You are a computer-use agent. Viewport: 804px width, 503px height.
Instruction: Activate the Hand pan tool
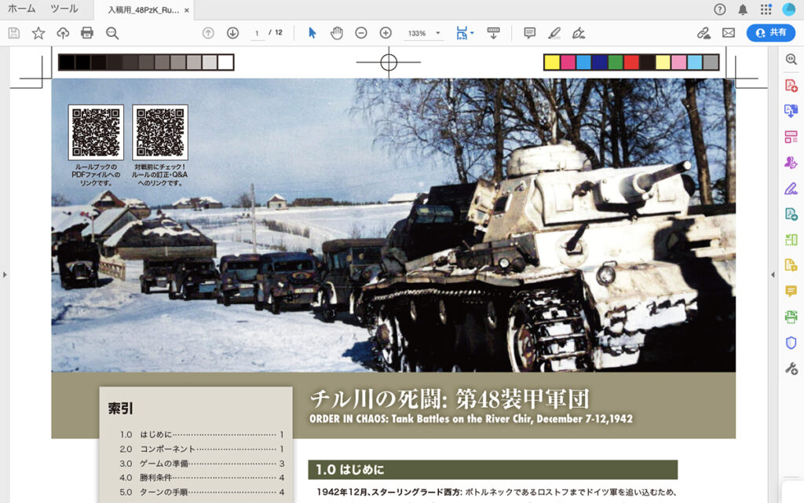(x=336, y=33)
